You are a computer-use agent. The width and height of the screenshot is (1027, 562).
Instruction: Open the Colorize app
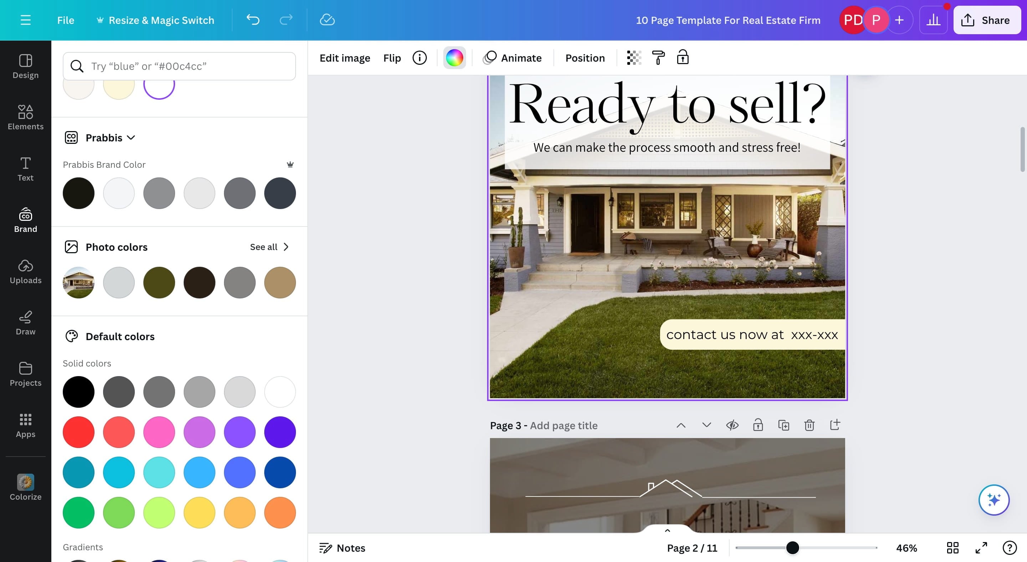pos(26,488)
